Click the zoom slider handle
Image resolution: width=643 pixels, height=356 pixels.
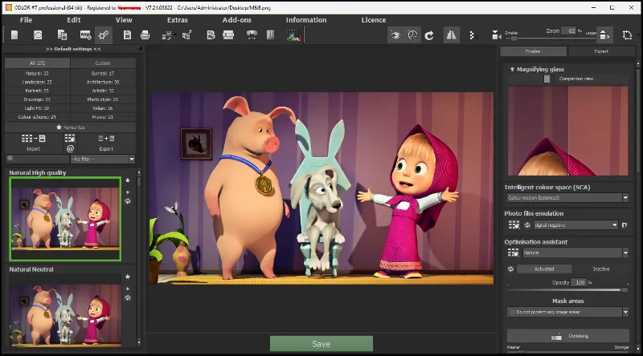[514, 38]
